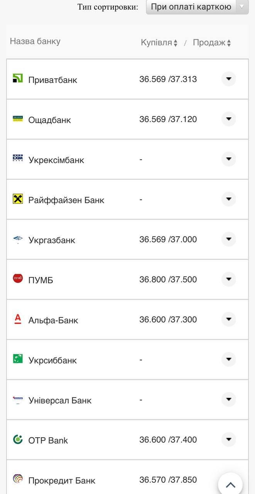This screenshot has height=494, width=255.
Task: Open the Укргазбанк bank name link
Action: [x=52, y=240]
